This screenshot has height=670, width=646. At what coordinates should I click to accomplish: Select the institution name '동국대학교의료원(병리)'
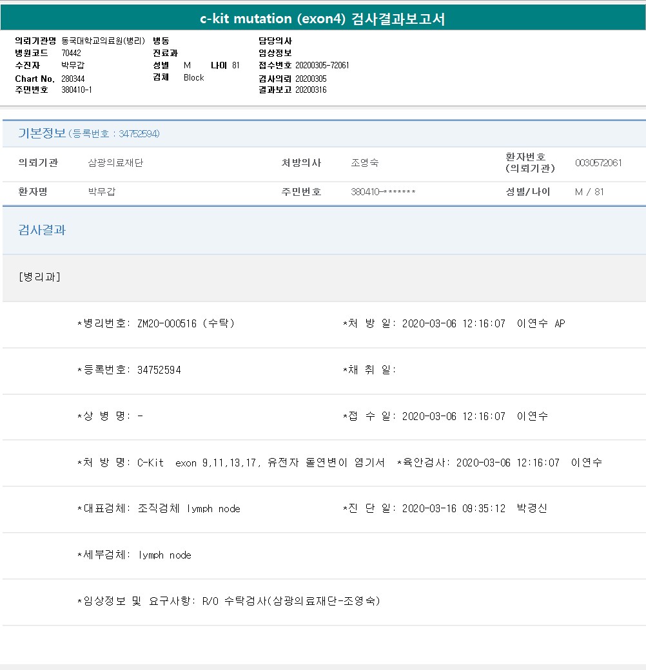[103, 41]
